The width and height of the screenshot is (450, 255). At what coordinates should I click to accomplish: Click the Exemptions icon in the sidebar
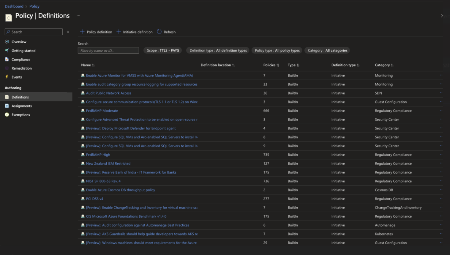7,115
